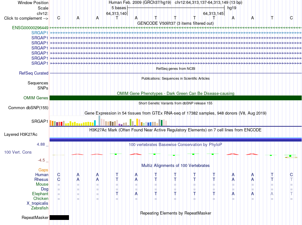Select the Chicken alignment row label
The height and width of the screenshot is (225, 302).
click(x=41, y=198)
